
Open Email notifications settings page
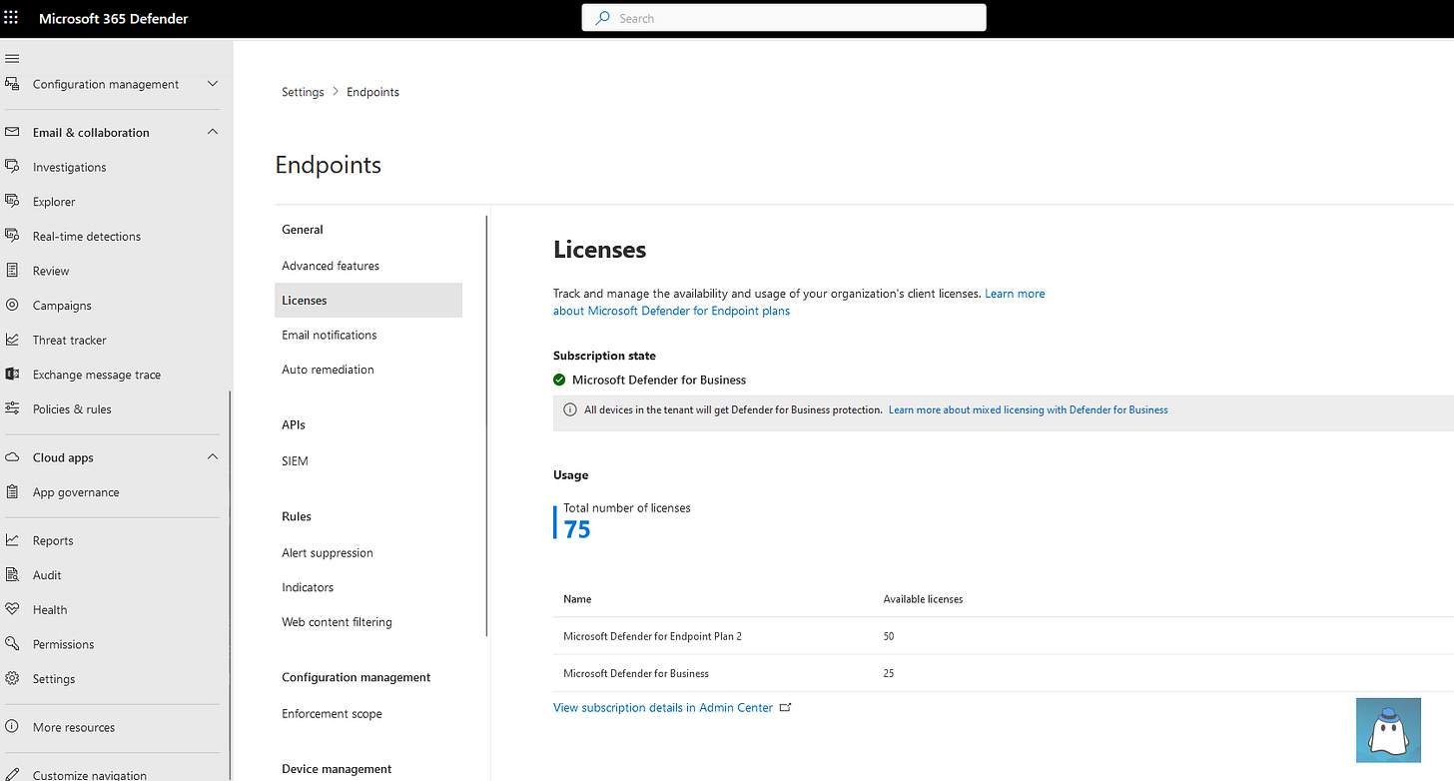click(x=330, y=335)
